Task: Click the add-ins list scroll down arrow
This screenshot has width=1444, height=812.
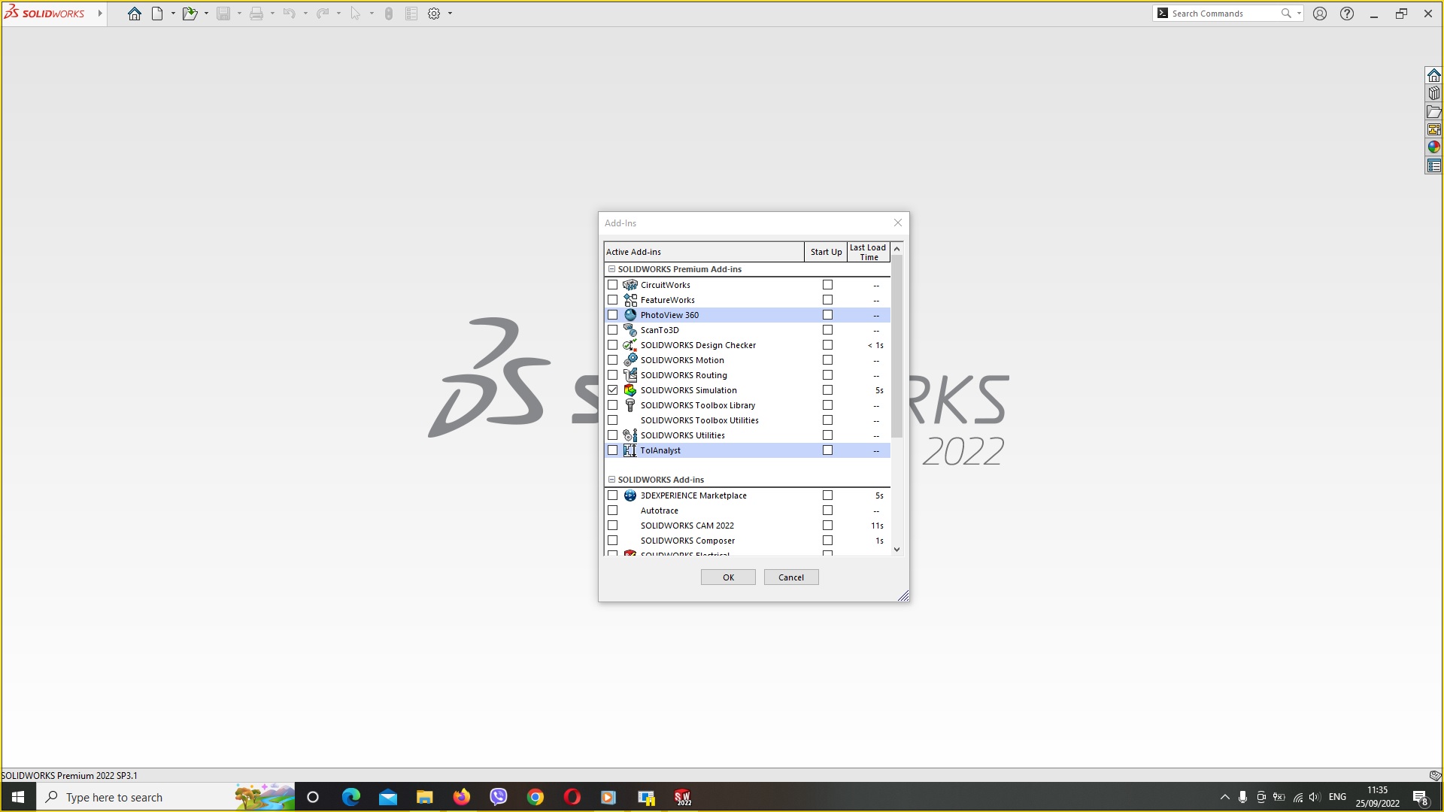Action: click(x=896, y=550)
